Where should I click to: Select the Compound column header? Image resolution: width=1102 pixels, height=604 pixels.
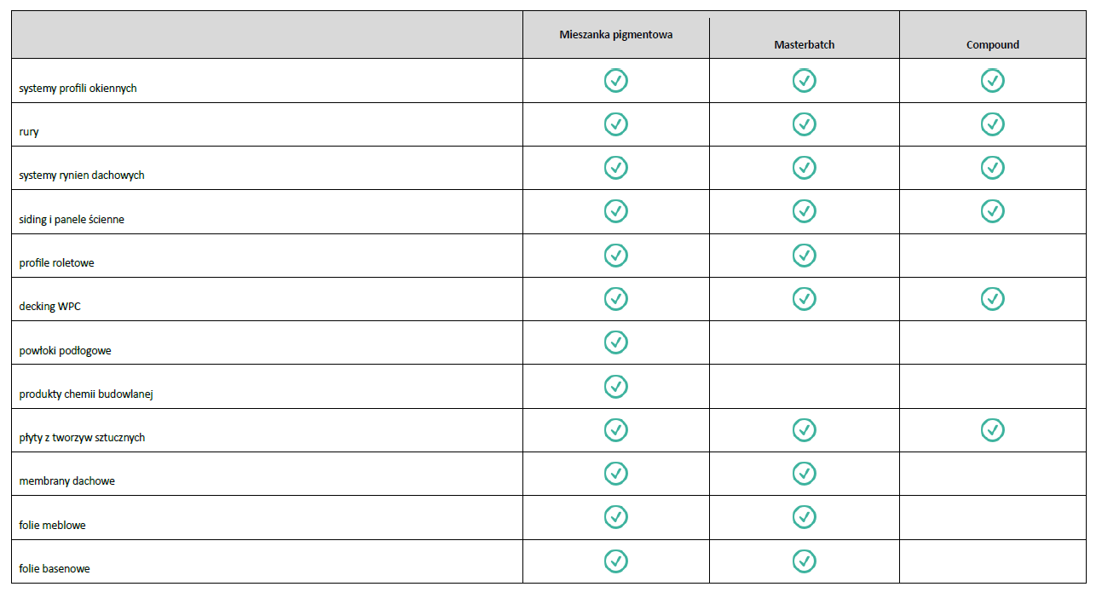(x=993, y=44)
